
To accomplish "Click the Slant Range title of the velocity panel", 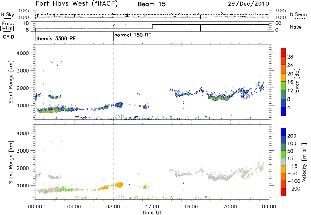I will 11,162.
